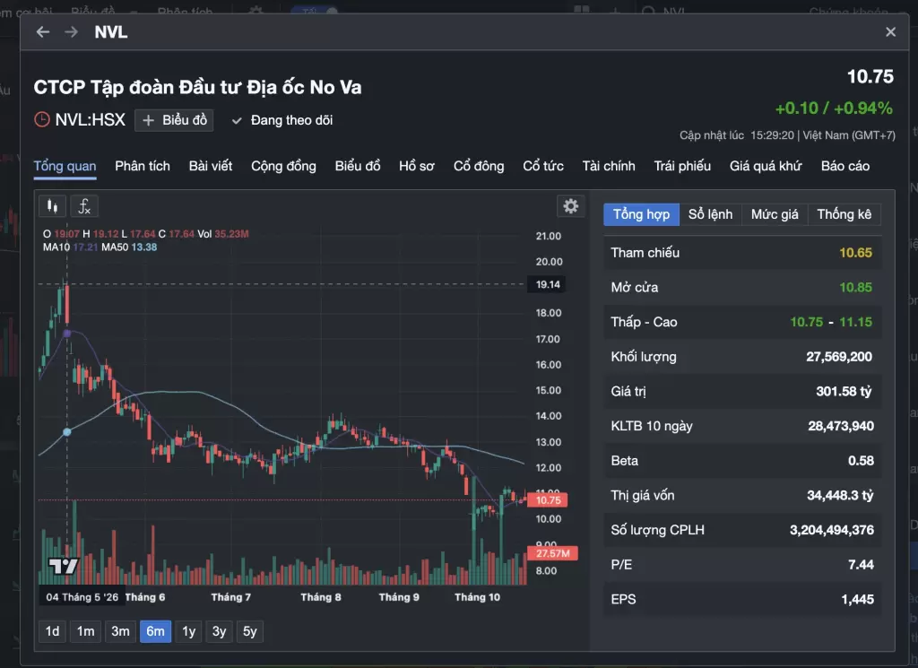Switch to Biểu đồ tab in navigation
This screenshot has width=918, height=668.
point(358,166)
